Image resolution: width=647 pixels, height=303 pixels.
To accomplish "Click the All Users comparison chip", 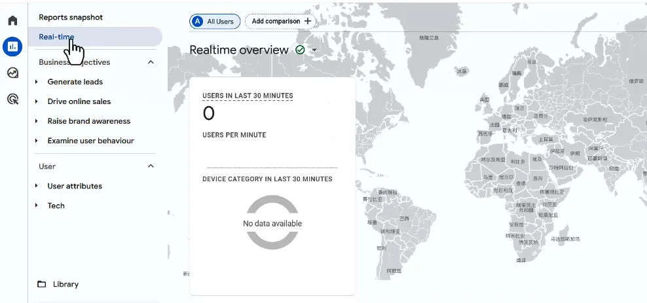I will pos(215,22).
